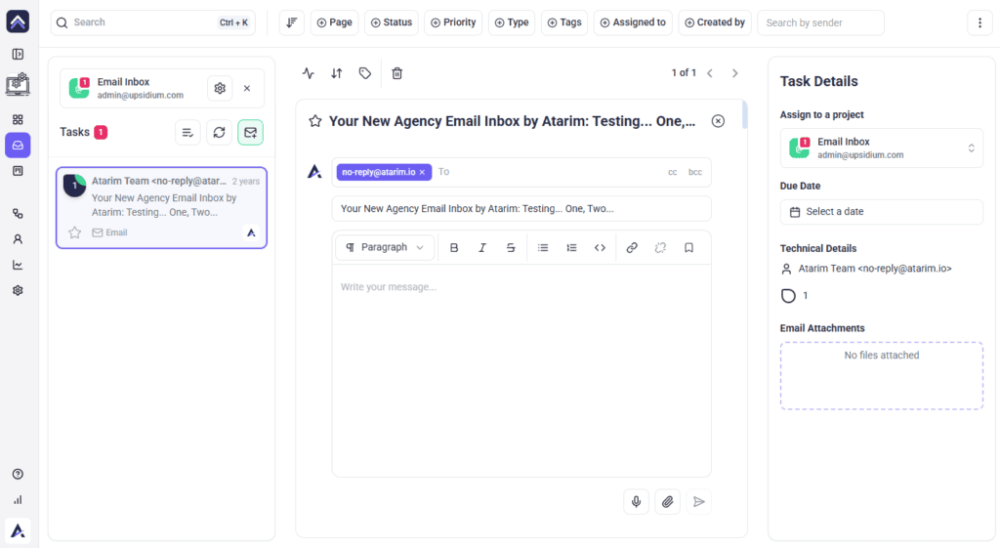Record a voice message with microphone
Image resolution: width=1000 pixels, height=548 pixels.
(x=636, y=501)
